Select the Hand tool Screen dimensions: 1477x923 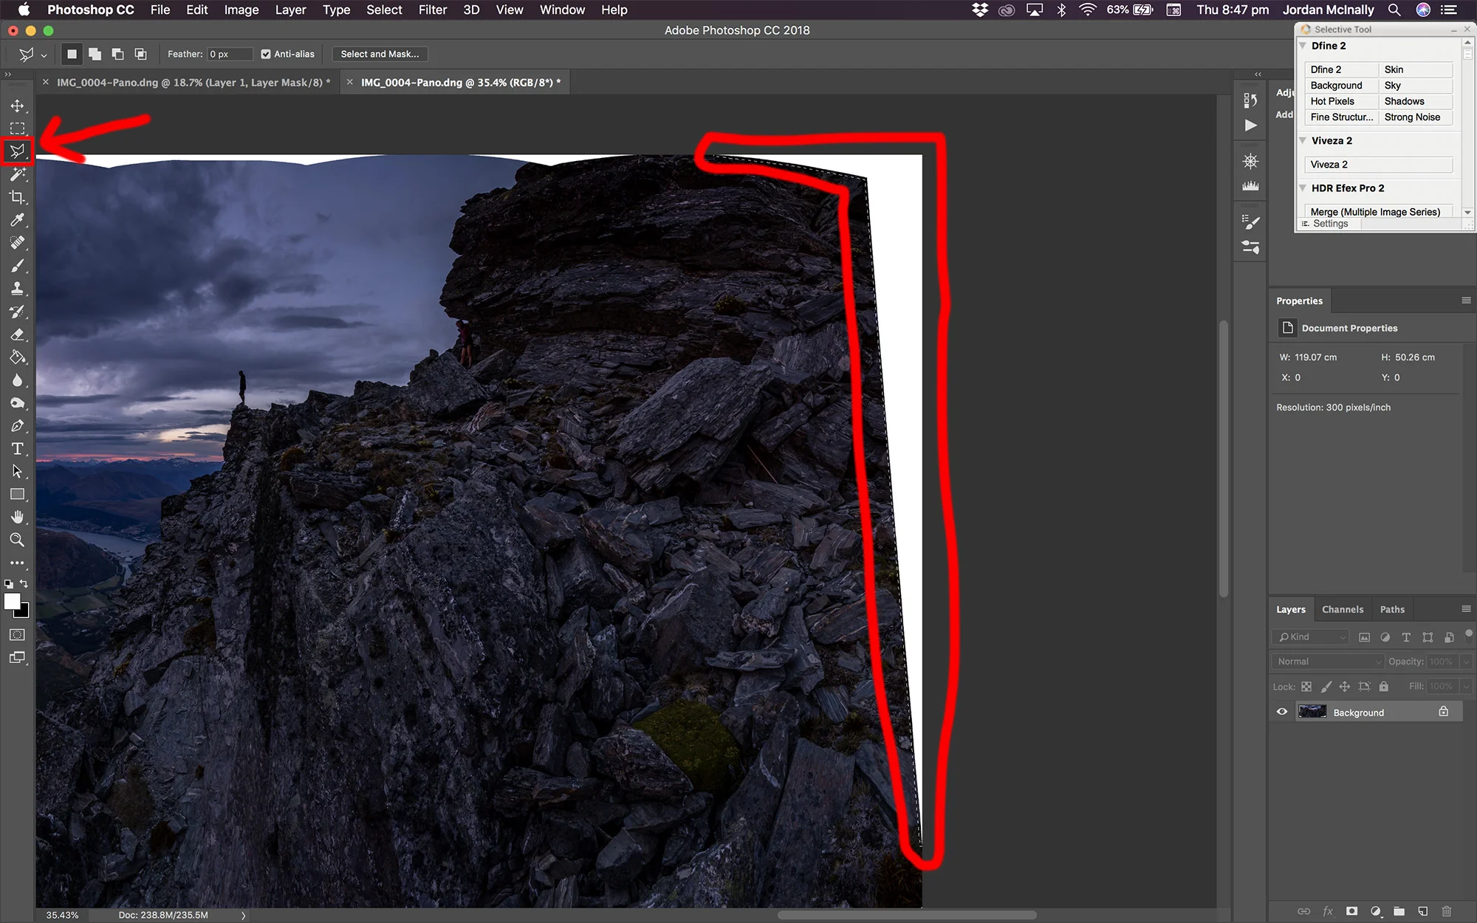point(17,517)
